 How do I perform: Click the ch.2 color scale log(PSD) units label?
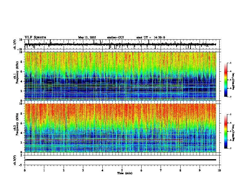click(x=233, y=133)
